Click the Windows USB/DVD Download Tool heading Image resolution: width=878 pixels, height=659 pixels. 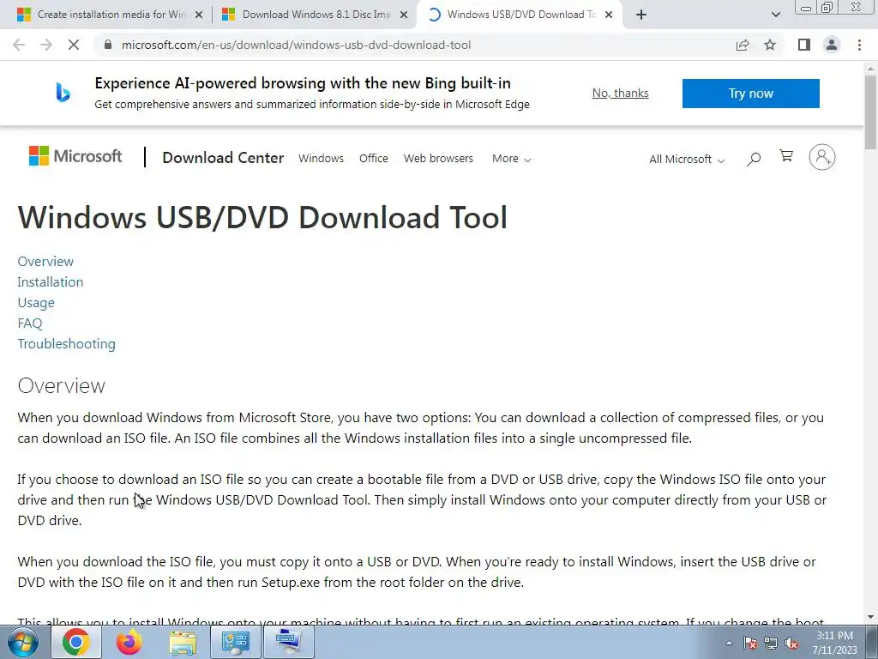(x=262, y=217)
